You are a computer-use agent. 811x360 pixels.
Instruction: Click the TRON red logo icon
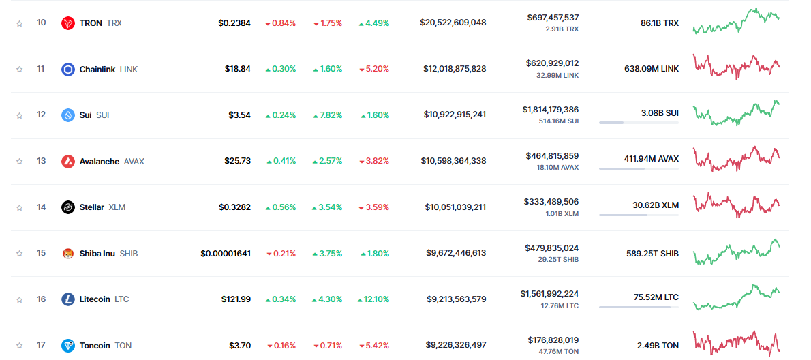[68, 23]
